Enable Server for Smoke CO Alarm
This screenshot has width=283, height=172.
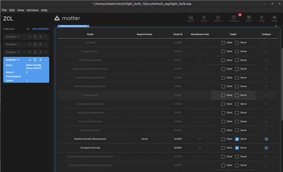[x=237, y=52]
